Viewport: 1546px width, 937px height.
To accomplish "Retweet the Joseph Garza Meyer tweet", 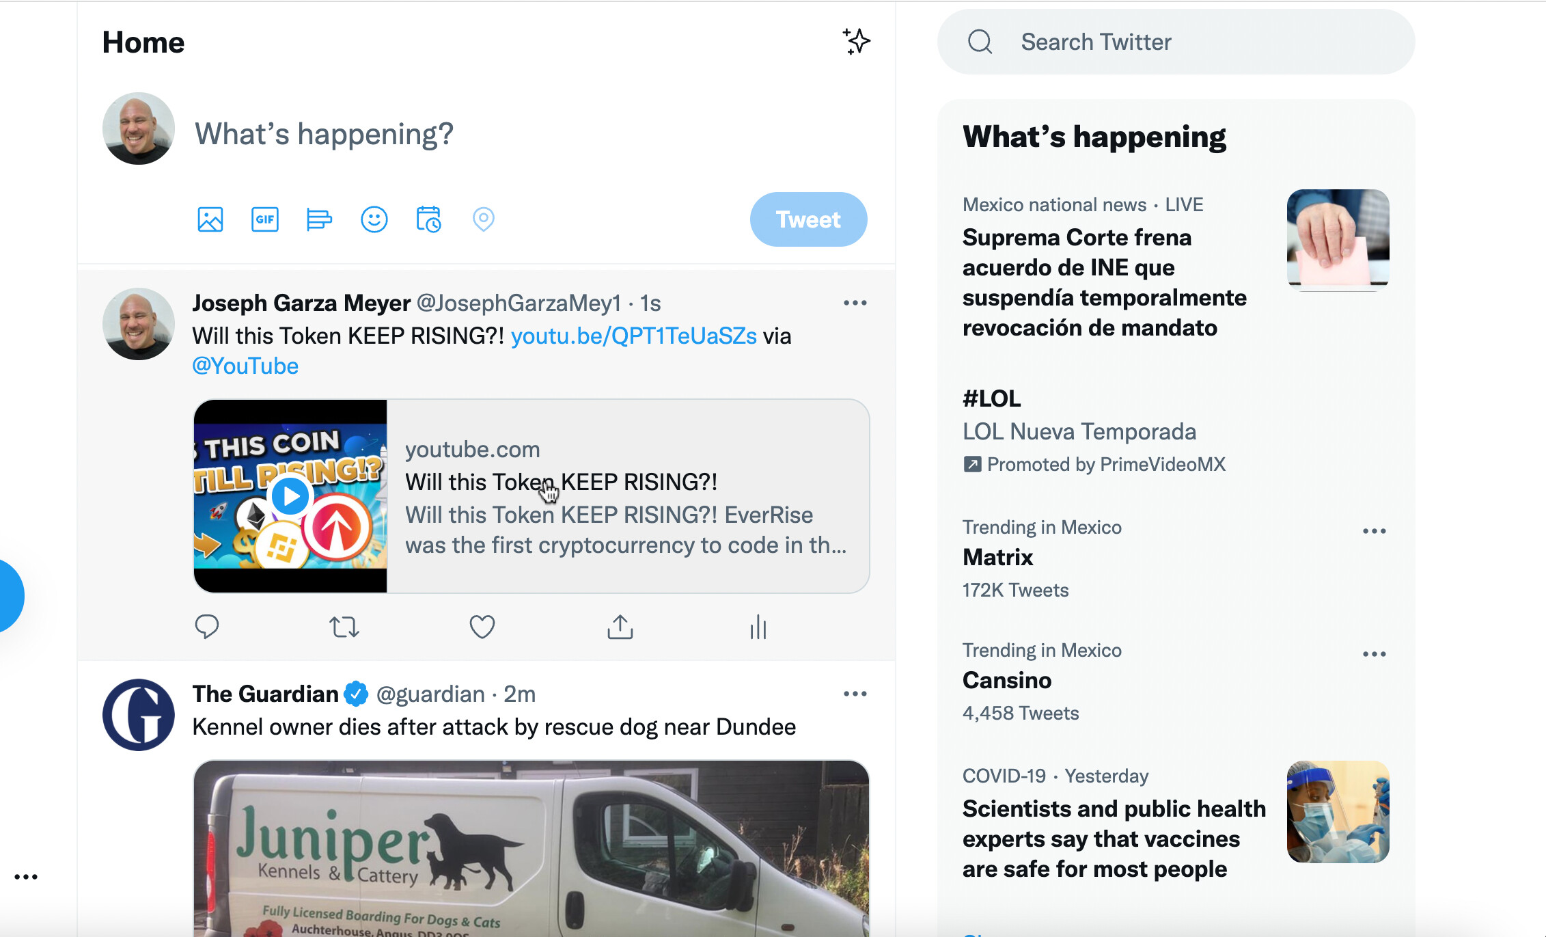I will point(344,627).
